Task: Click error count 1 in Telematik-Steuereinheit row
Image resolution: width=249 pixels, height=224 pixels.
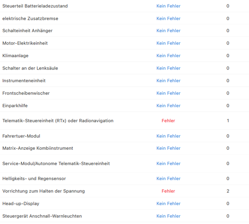Action: 228,121
